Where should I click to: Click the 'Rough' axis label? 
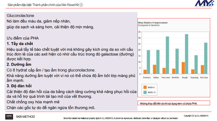coord(185,77)
